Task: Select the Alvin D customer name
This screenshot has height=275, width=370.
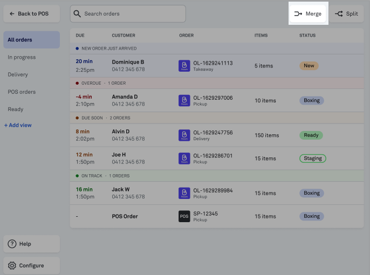Action: tap(121, 132)
